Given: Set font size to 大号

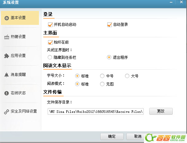Looking at the screenshot, I should coord(127,76).
